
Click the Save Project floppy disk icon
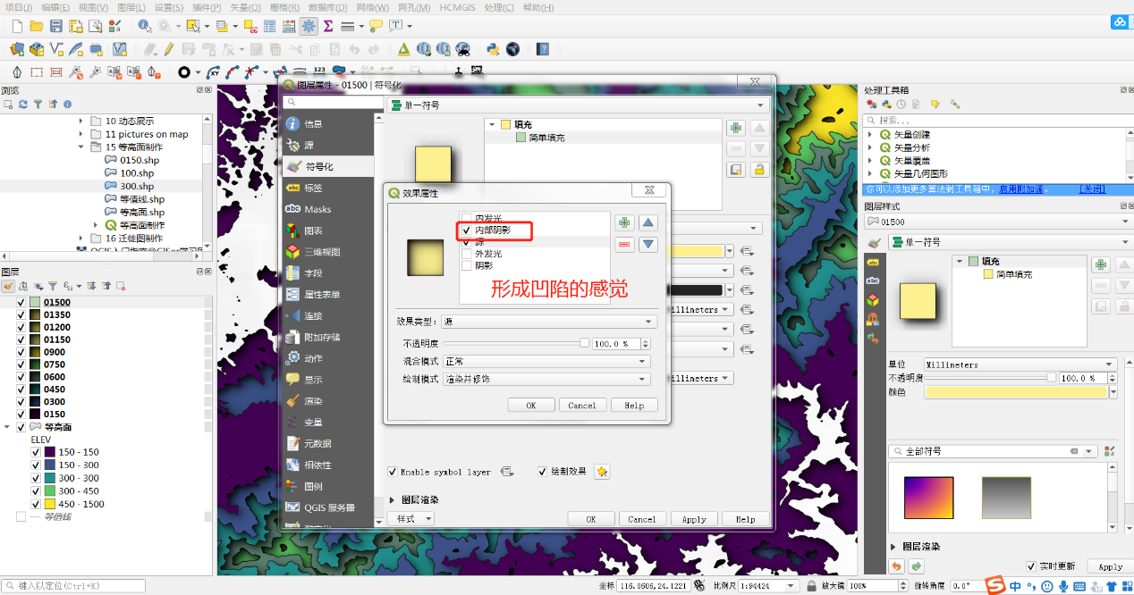point(55,26)
